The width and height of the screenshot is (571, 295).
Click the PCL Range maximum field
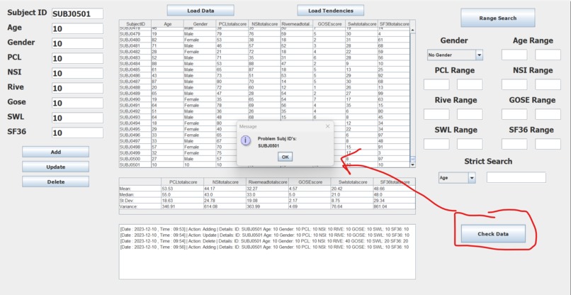click(470, 84)
